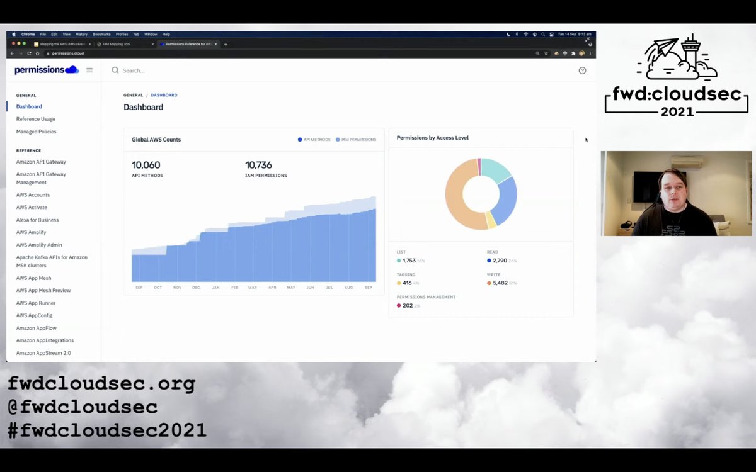Close the IAM Mapping Tool tab
756x472 pixels.
[152, 44]
